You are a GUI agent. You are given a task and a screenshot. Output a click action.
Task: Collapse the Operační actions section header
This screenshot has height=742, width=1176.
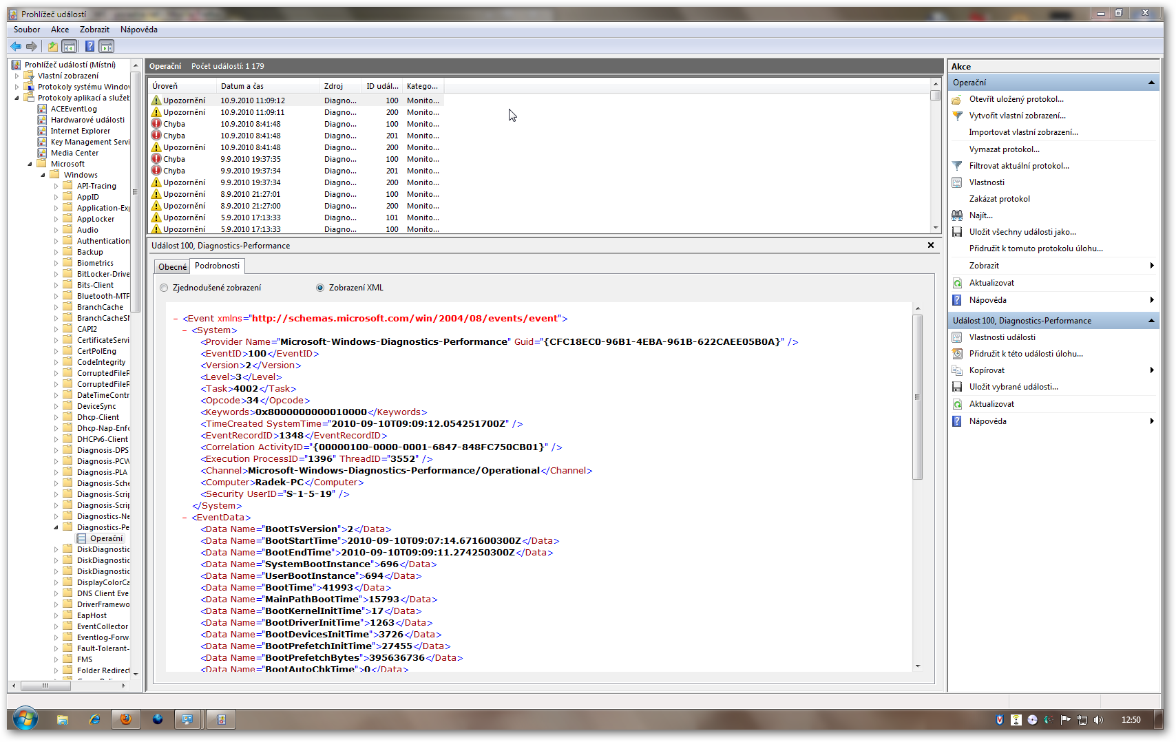pos(1151,83)
